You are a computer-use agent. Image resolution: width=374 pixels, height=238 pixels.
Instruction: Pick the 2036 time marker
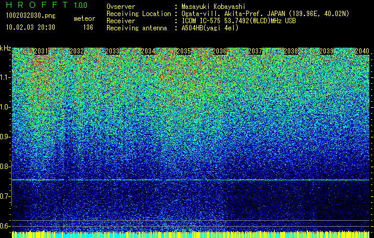point(219,51)
